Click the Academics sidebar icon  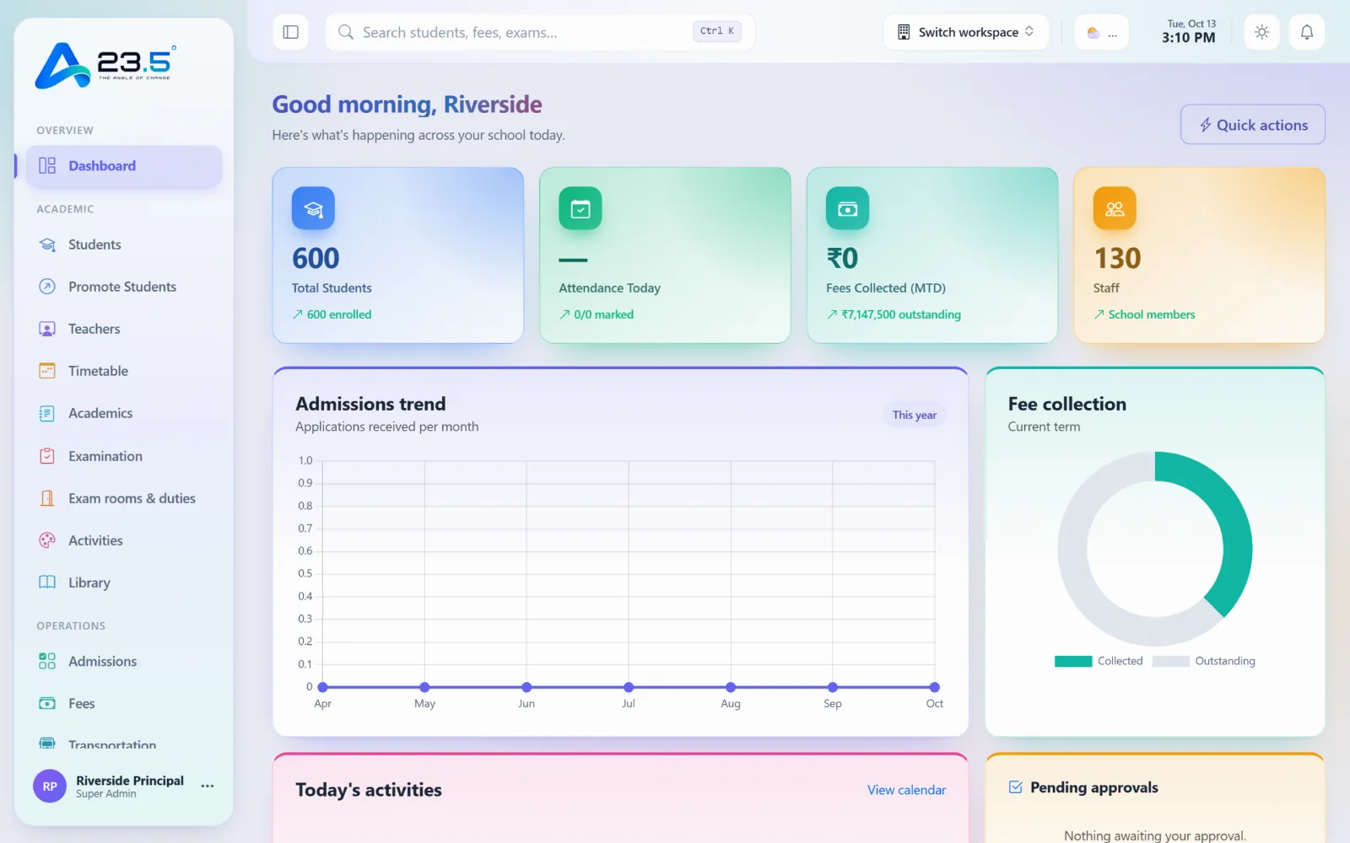pos(47,413)
